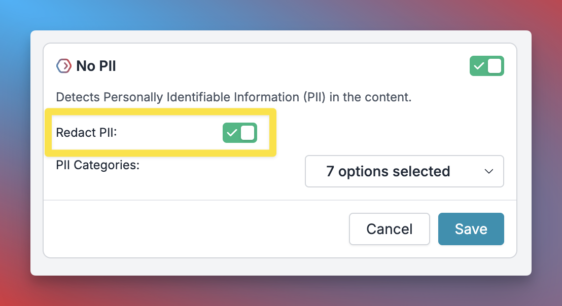The image size is (562, 306).
Task: Cancel the No PII configuration
Action: pos(389,229)
